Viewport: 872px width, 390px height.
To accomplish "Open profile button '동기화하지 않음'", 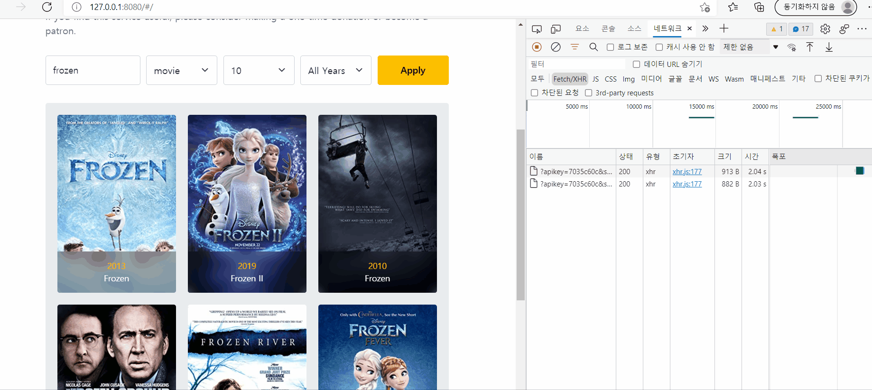I will tap(816, 7).
